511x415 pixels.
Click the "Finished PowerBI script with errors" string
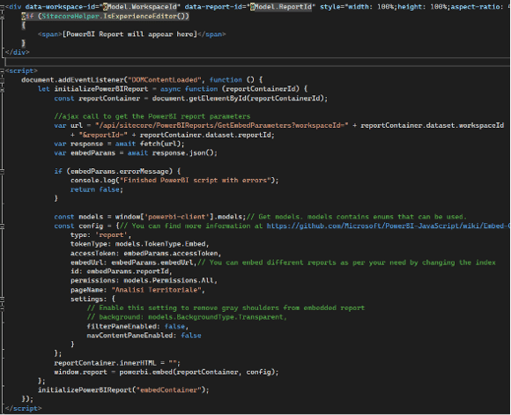[x=196, y=181]
